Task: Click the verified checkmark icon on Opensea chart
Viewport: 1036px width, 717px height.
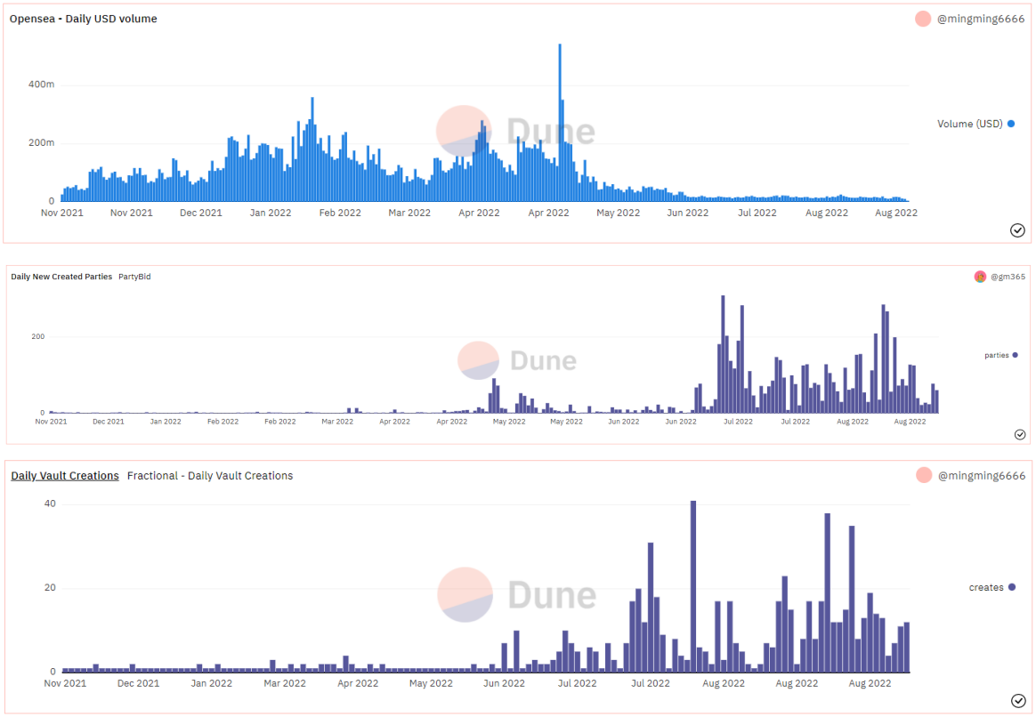Action: pos(1017,230)
